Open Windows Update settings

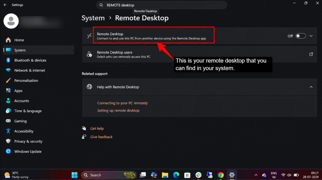(x=39, y=151)
